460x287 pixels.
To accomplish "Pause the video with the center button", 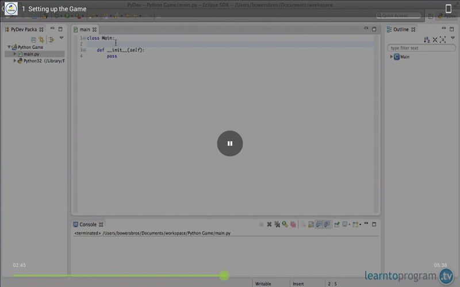I will coord(229,143).
